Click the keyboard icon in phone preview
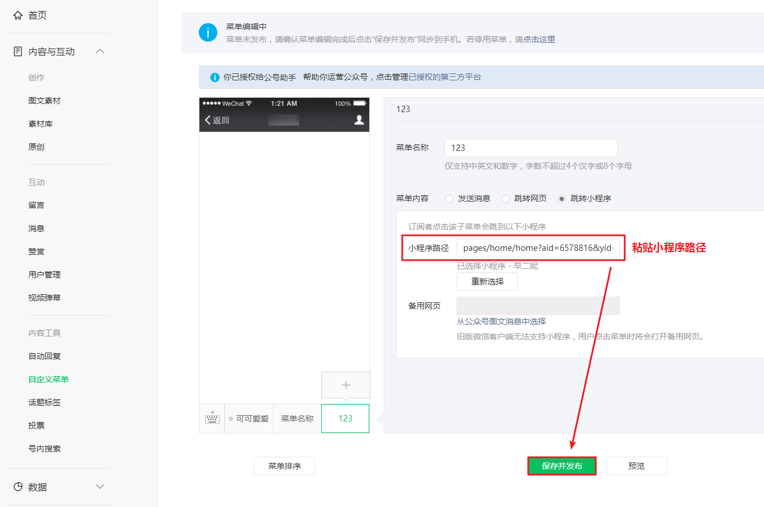The image size is (764, 507). pos(212,419)
